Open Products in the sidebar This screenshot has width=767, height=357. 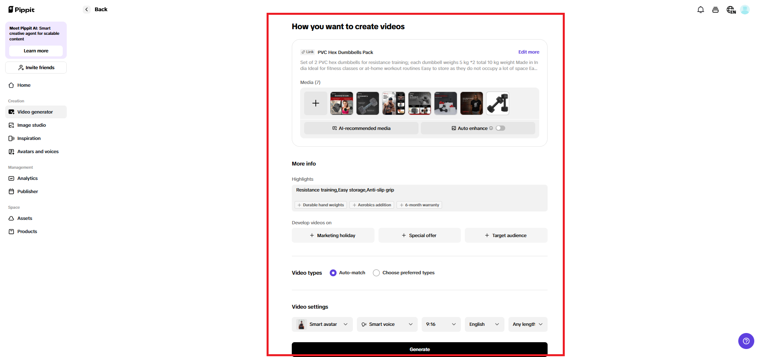pos(36,231)
